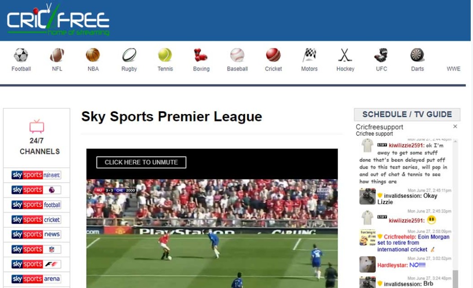Viewport: 473px width, 288px height.
Task: Select the Darts board icon
Action: 417,55
